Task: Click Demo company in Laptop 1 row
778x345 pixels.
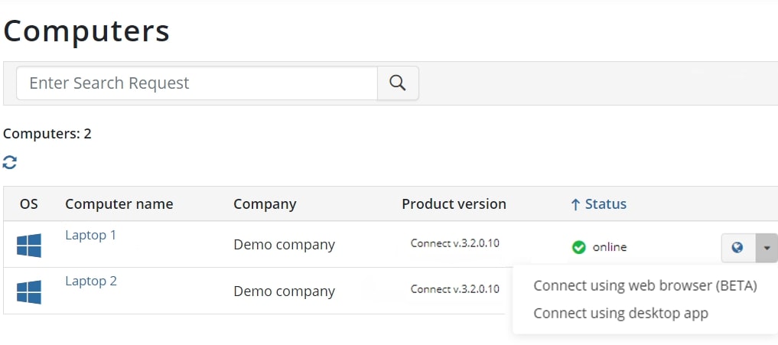Action: click(x=285, y=245)
